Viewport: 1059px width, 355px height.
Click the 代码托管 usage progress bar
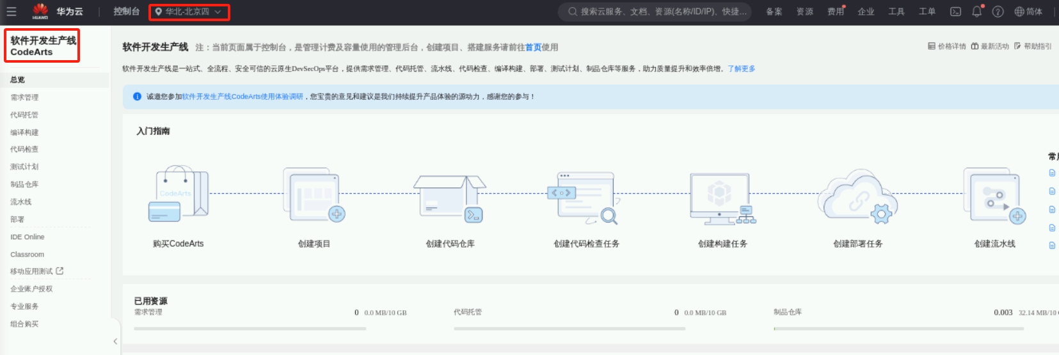pyautogui.click(x=569, y=329)
